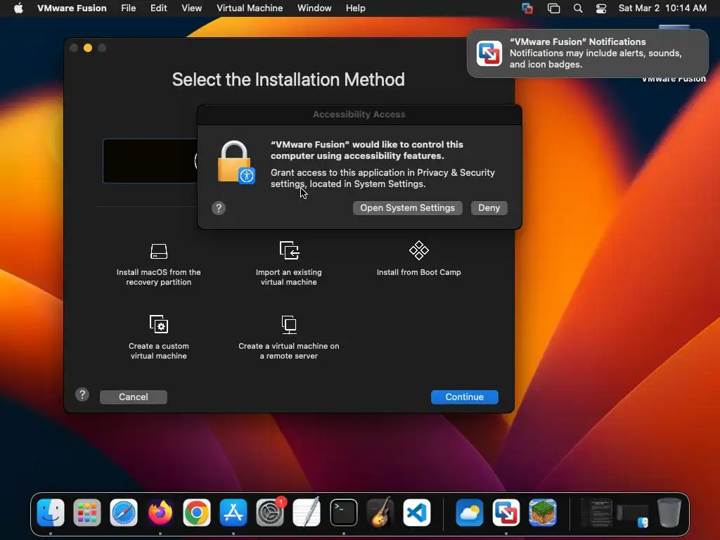Open help in the installation method window
The width and height of the screenshot is (720, 540).
coord(82,394)
